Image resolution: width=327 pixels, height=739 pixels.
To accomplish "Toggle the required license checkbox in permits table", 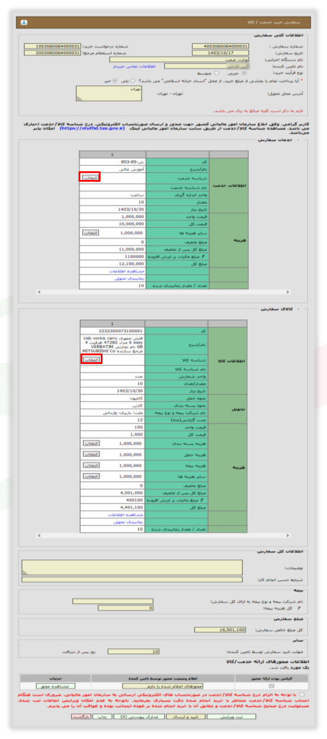I will click(x=271, y=686).
